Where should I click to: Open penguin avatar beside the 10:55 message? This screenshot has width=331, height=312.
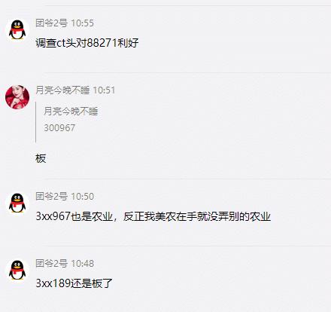click(17, 29)
